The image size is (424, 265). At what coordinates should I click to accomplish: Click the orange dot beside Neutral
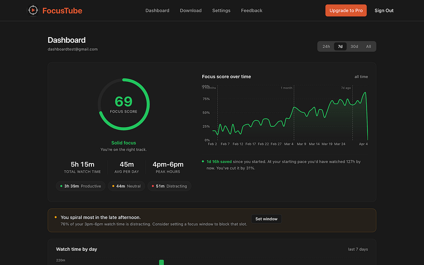pos(113,186)
